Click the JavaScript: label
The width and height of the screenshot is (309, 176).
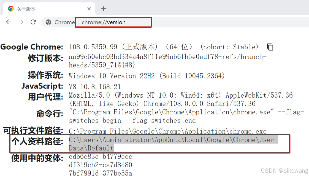click(42, 86)
